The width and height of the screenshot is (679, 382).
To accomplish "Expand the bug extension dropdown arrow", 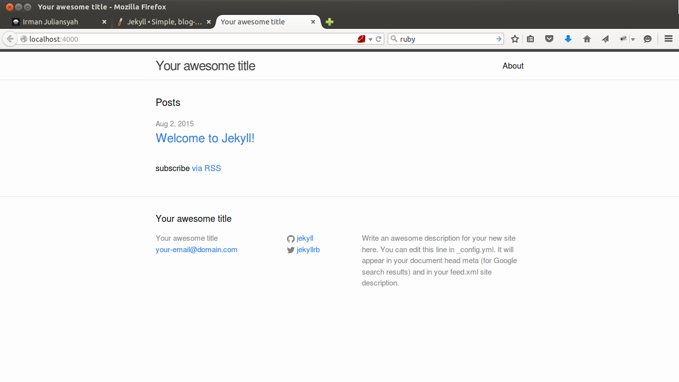I will 633,39.
